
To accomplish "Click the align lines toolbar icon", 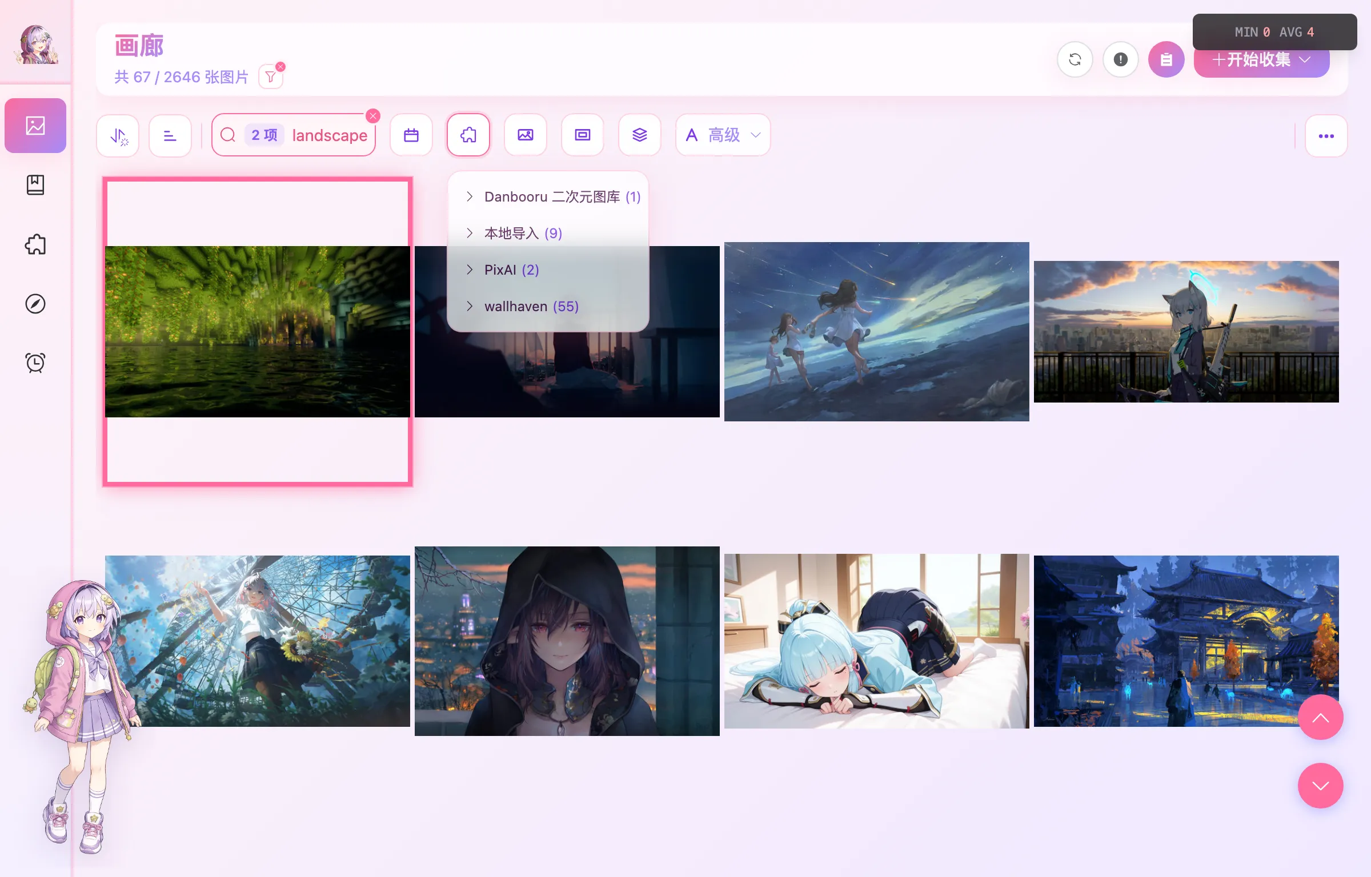I will (x=170, y=135).
